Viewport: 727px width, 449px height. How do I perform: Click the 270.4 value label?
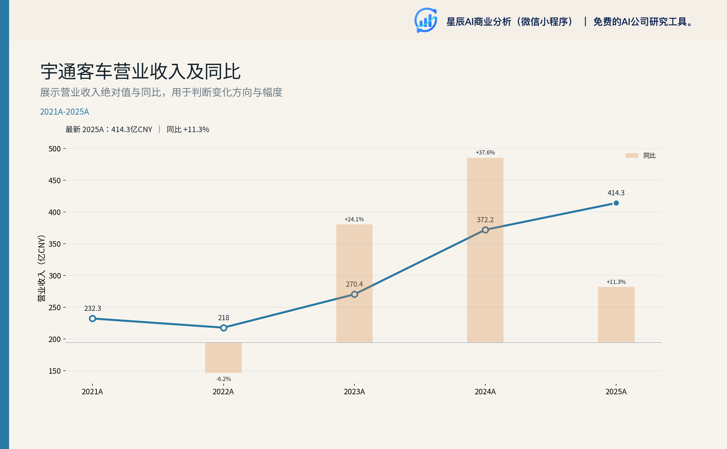[x=354, y=284]
